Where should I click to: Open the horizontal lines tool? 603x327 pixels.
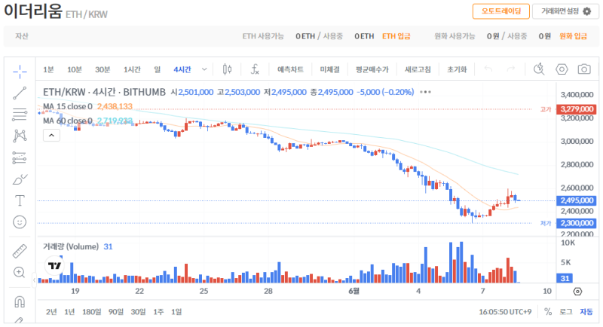click(x=20, y=115)
